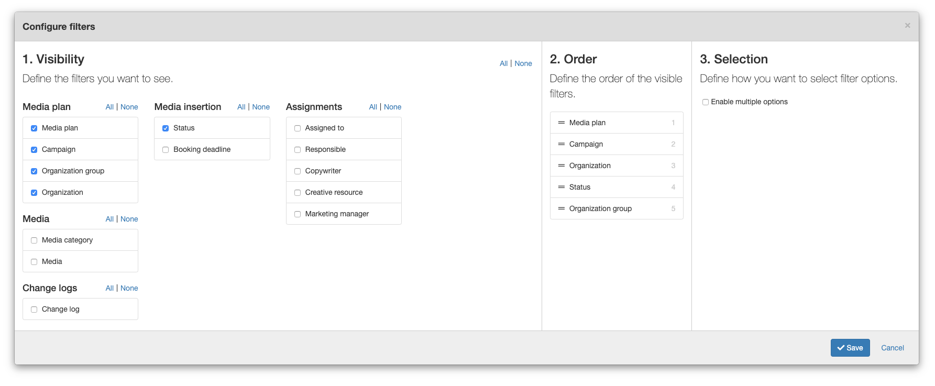935x386 pixels.
Task: Select All in the Assignments group
Action: click(372, 107)
